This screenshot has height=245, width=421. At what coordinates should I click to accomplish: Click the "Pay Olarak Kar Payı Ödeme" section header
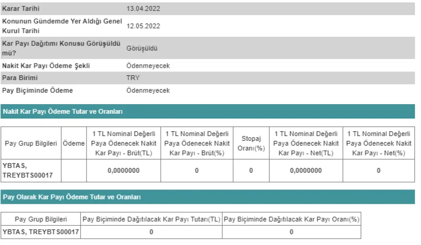tap(71, 197)
